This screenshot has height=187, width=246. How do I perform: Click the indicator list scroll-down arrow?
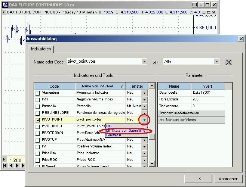tap(152, 164)
